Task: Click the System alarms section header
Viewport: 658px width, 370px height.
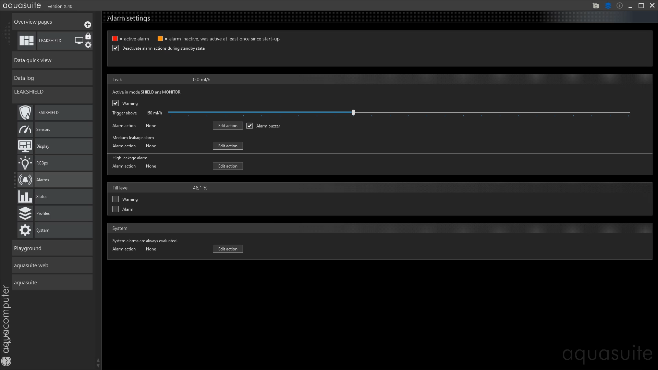Action: (380, 228)
